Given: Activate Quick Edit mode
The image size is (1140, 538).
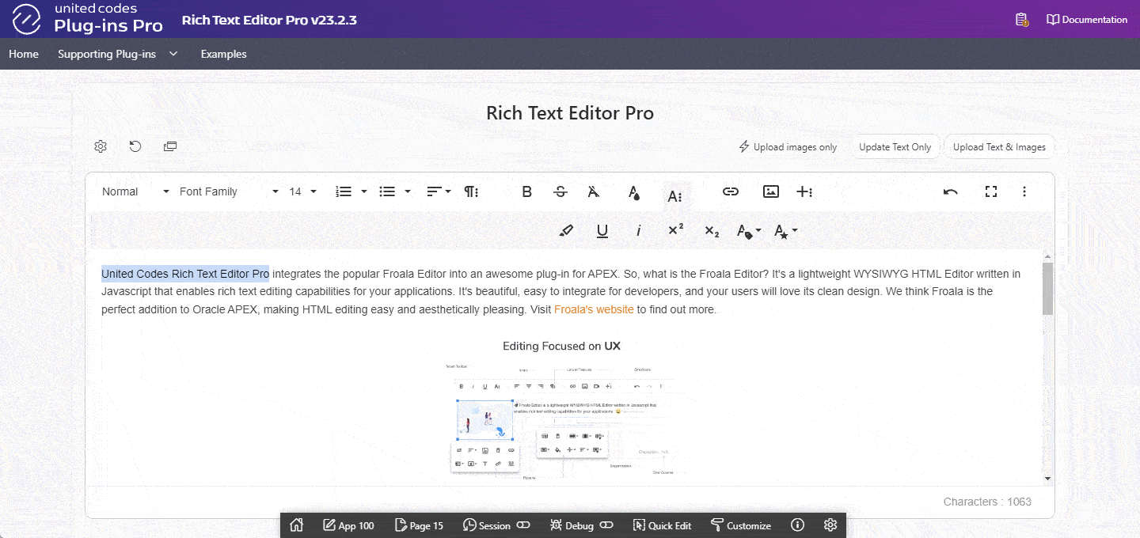Looking at the screenshot, I should tap(662, 525).
